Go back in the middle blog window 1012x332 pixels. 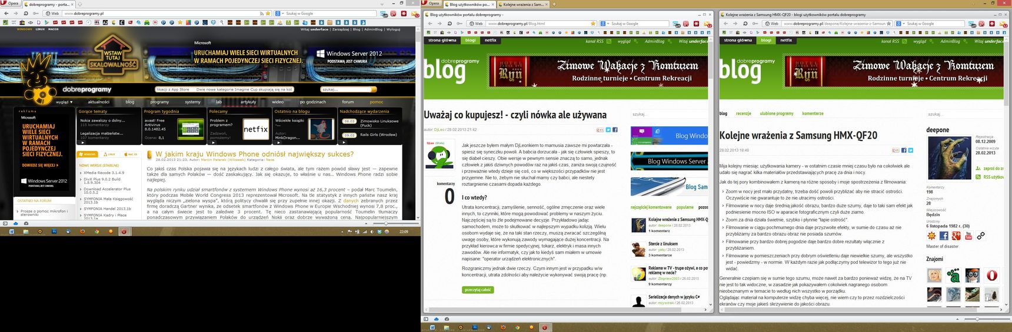click(x=431, y=24)
